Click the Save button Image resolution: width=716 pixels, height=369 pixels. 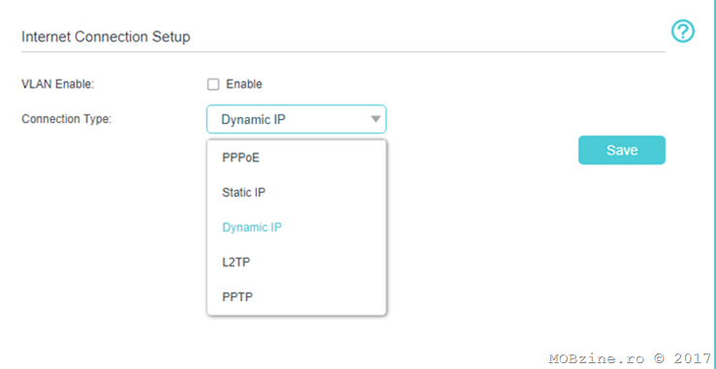(621, 150)
